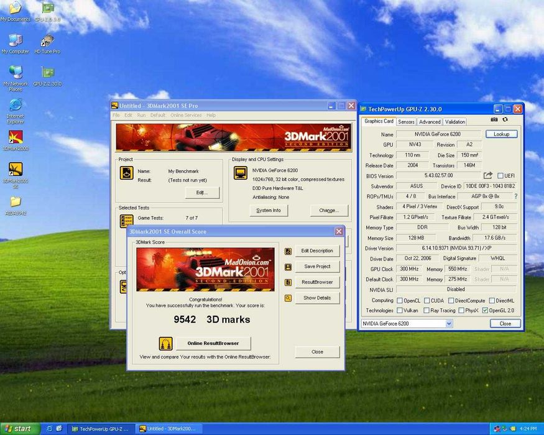Image resolution: width=544 pixels, height=435 pixels.
Task: Switch to the Validation tab
Action: pos(455,122)
